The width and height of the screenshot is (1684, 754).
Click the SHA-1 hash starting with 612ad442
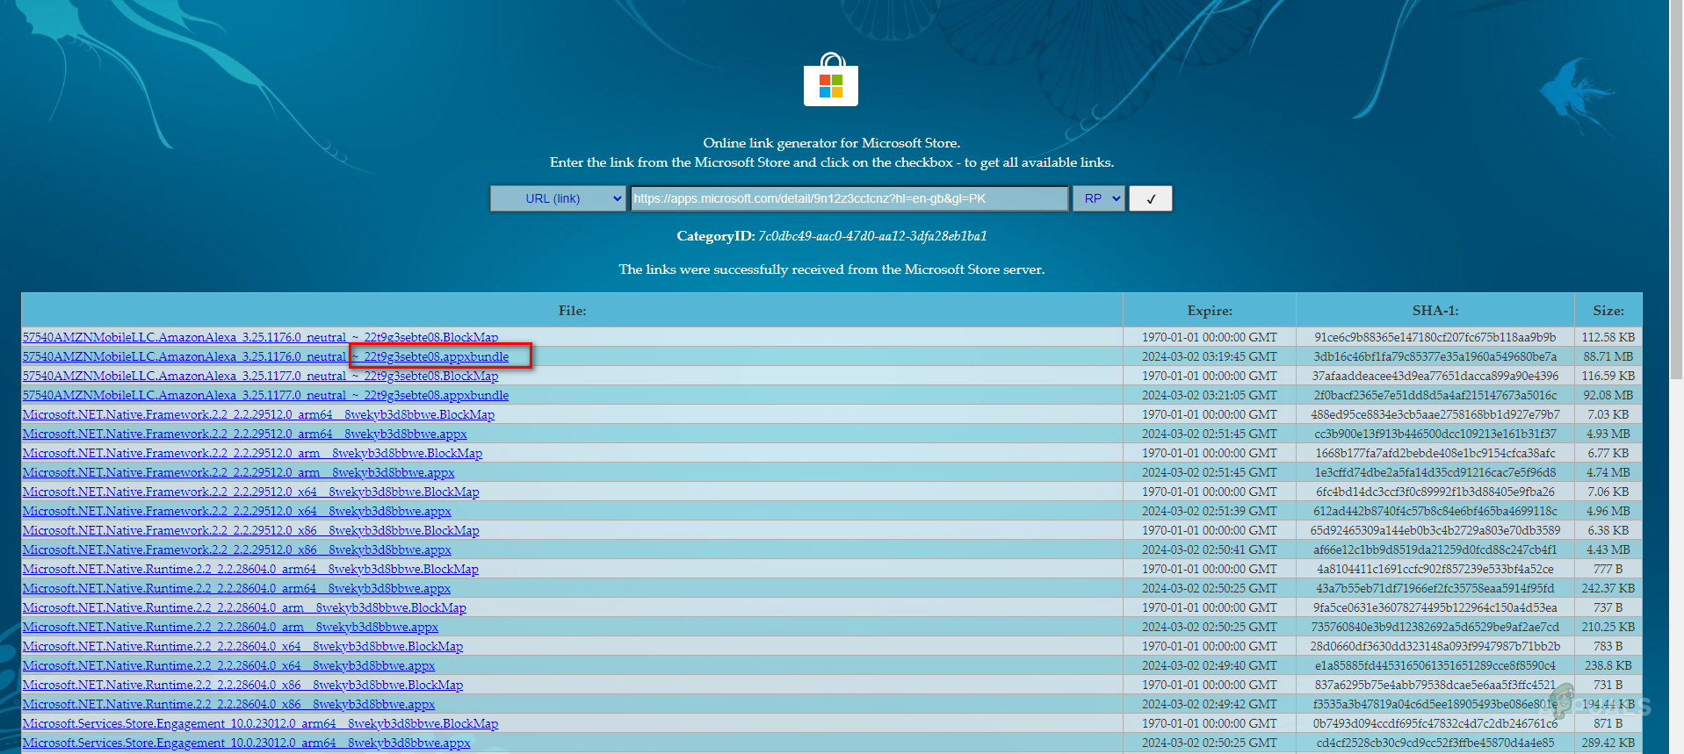1435,511
